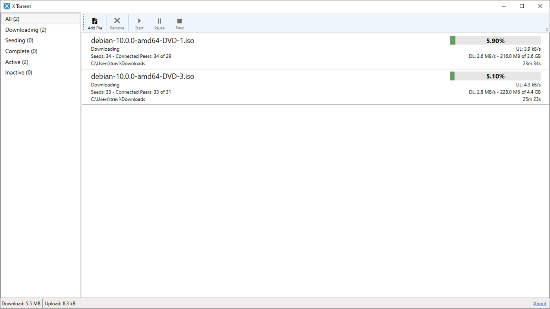Select the Active (2) filter
Screen dimensions: 550x309
[x=17, y=62]
